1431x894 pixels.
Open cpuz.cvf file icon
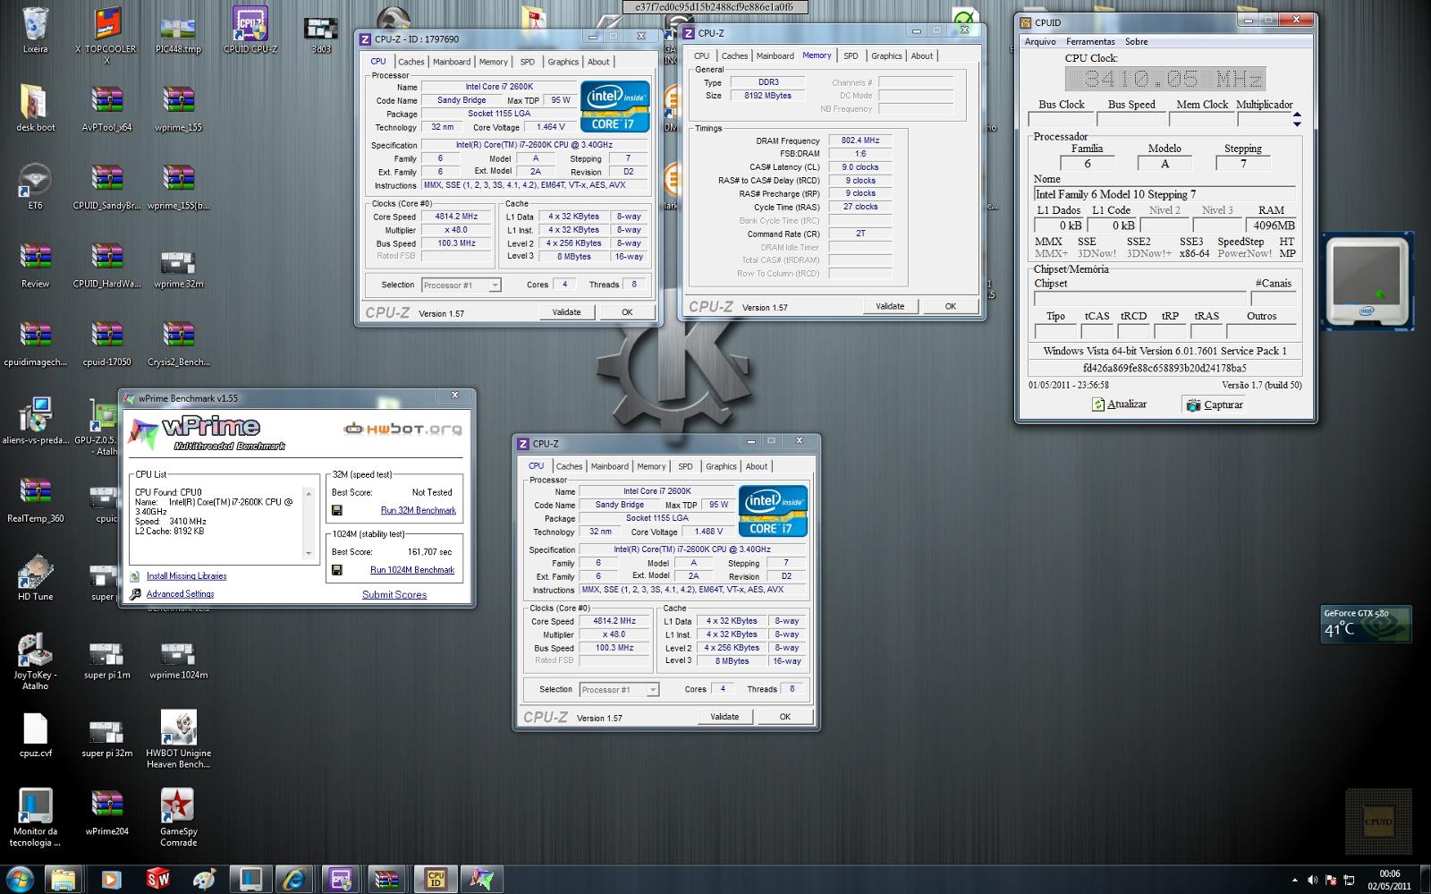pyautogui.click(x=35, y=735)
